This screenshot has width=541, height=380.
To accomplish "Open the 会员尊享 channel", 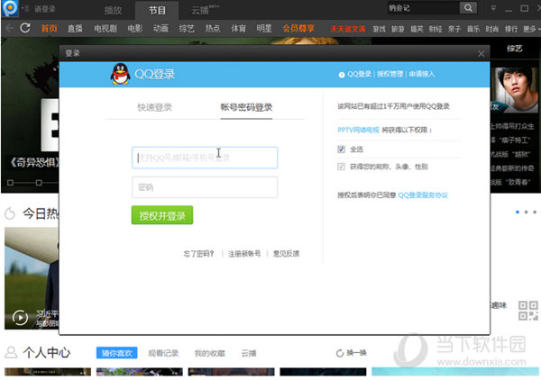I will 298,29.
